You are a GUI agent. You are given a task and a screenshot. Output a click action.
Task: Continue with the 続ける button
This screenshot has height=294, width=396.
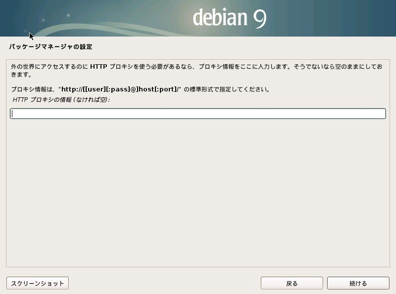[x=358, y=283]
